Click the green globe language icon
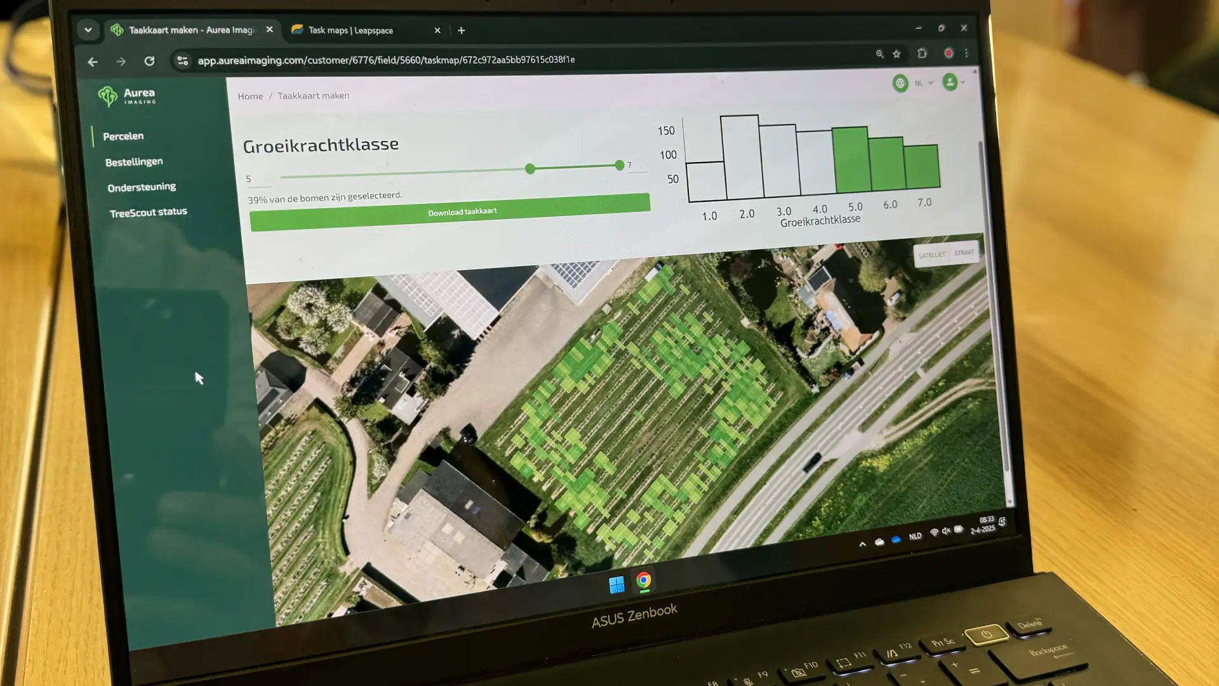This screenshot has height=686, width=1219. (900, 83)
